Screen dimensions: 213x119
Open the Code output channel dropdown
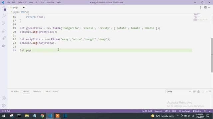pyautogui.click(x=179, y=92)
